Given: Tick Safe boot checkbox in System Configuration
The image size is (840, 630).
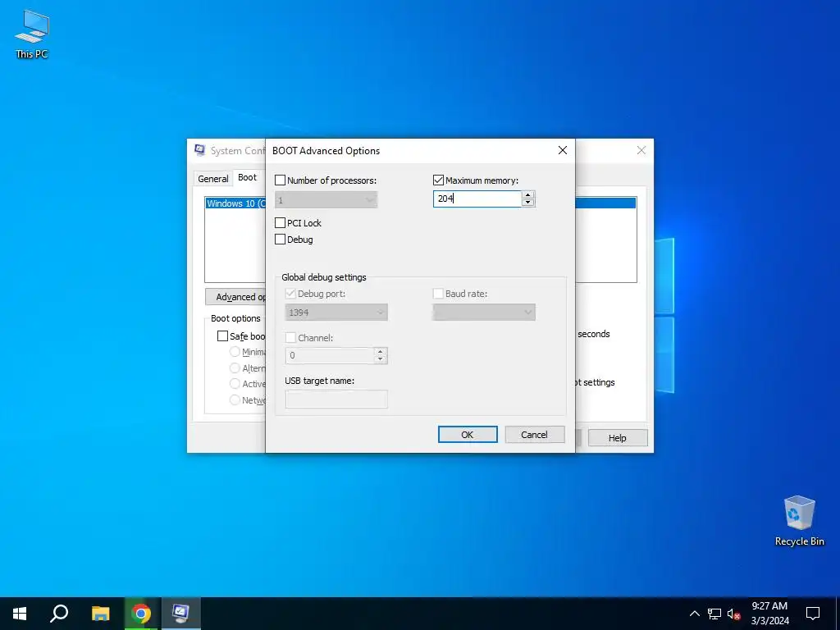Looking at the screenshot, I should 222,336.
